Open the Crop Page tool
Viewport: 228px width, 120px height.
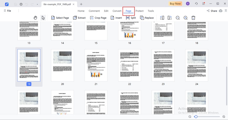98,18
